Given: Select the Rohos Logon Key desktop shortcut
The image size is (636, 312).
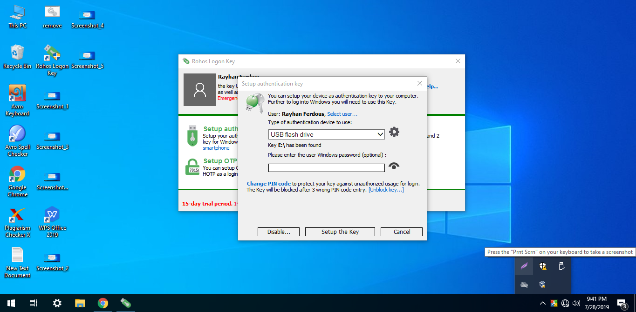Looking at the screenshot, I should 52,60.
